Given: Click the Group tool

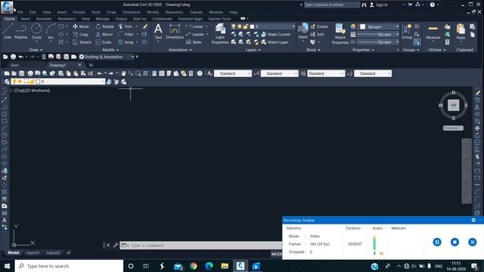Looking at the screenshot, I should point(407,32).
